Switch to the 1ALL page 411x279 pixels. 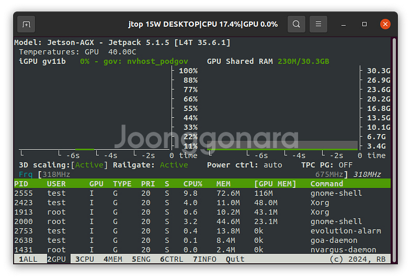[28, 259]
